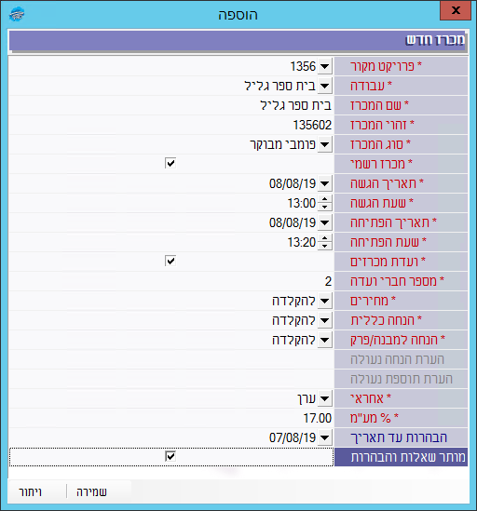Open the אחראי dropdown arrow

pyautogui.click(x=324, y=399)
